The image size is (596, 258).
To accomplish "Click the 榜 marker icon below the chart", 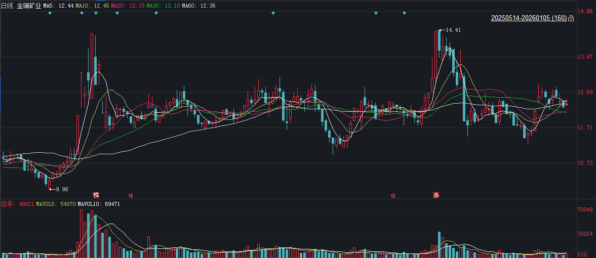I will (x=96, y=195).
